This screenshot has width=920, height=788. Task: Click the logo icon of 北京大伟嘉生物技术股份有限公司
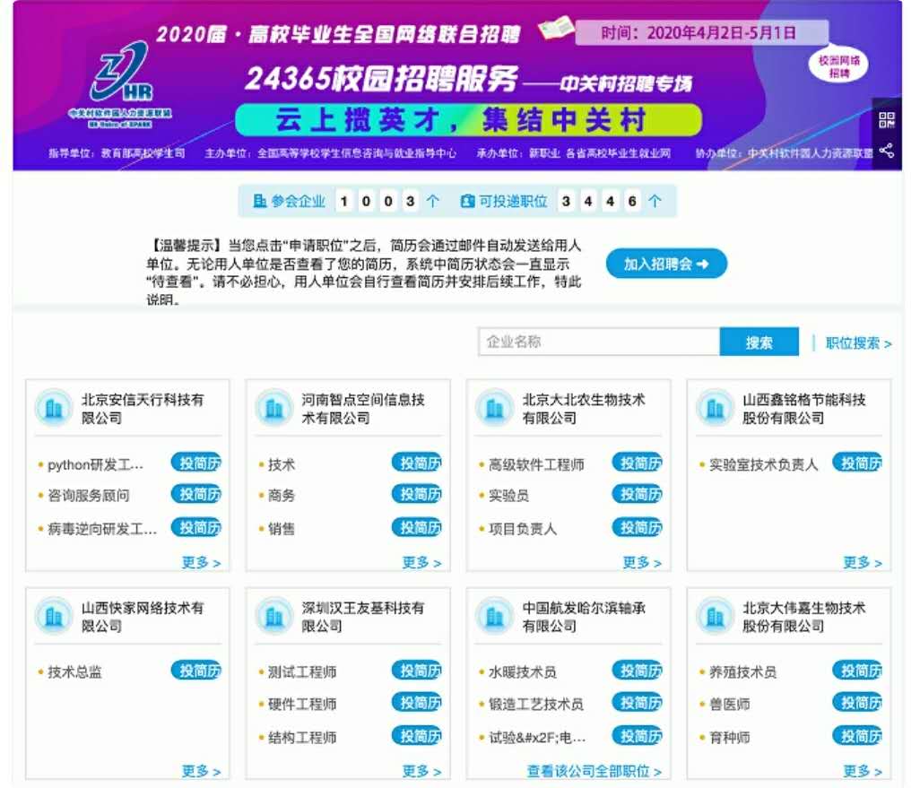coord(715,616)
